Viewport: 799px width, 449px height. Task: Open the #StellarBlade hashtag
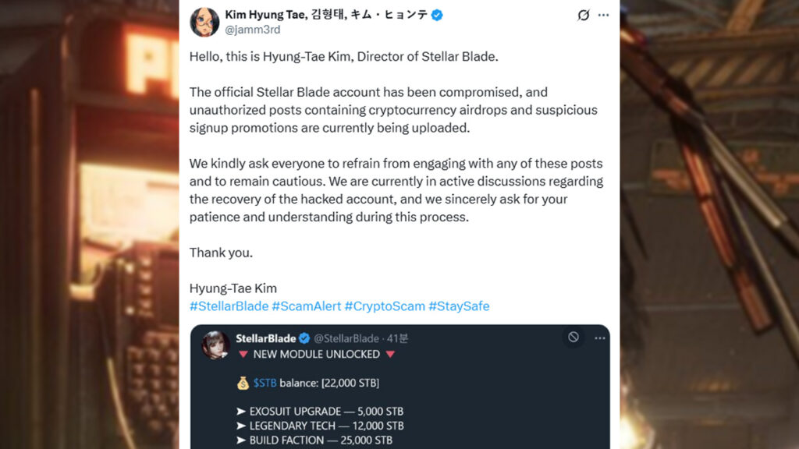(x=229, y=306)
